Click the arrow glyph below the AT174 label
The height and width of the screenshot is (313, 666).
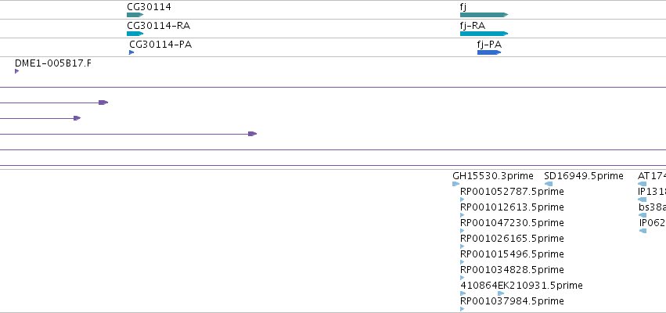pos(642,184)
